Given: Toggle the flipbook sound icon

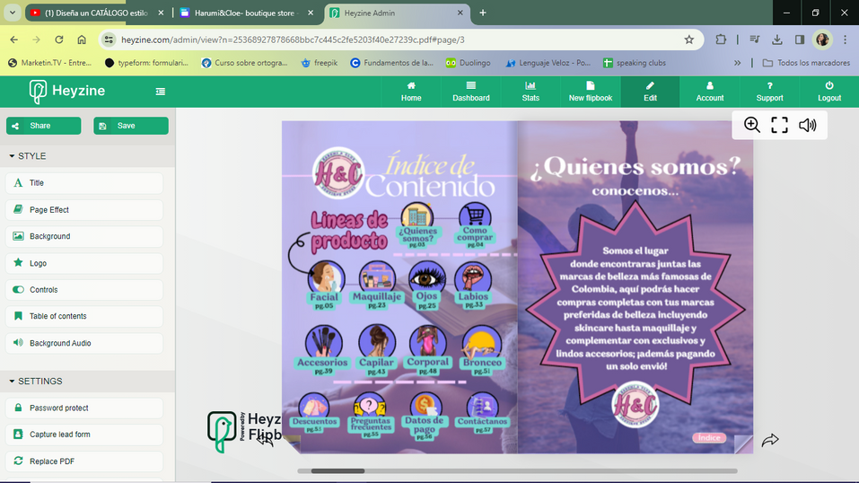Looking at the screenshot, I should [808, 126].
